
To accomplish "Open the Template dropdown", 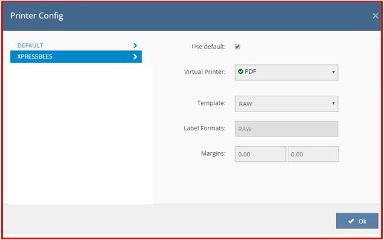I will (x=286, y=104).
